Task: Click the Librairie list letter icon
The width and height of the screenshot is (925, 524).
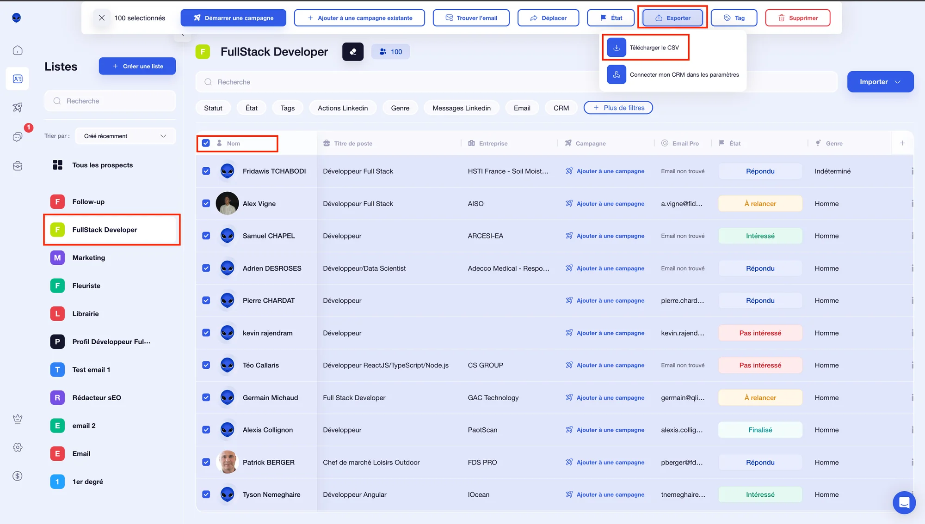Action: pos(57,314)
